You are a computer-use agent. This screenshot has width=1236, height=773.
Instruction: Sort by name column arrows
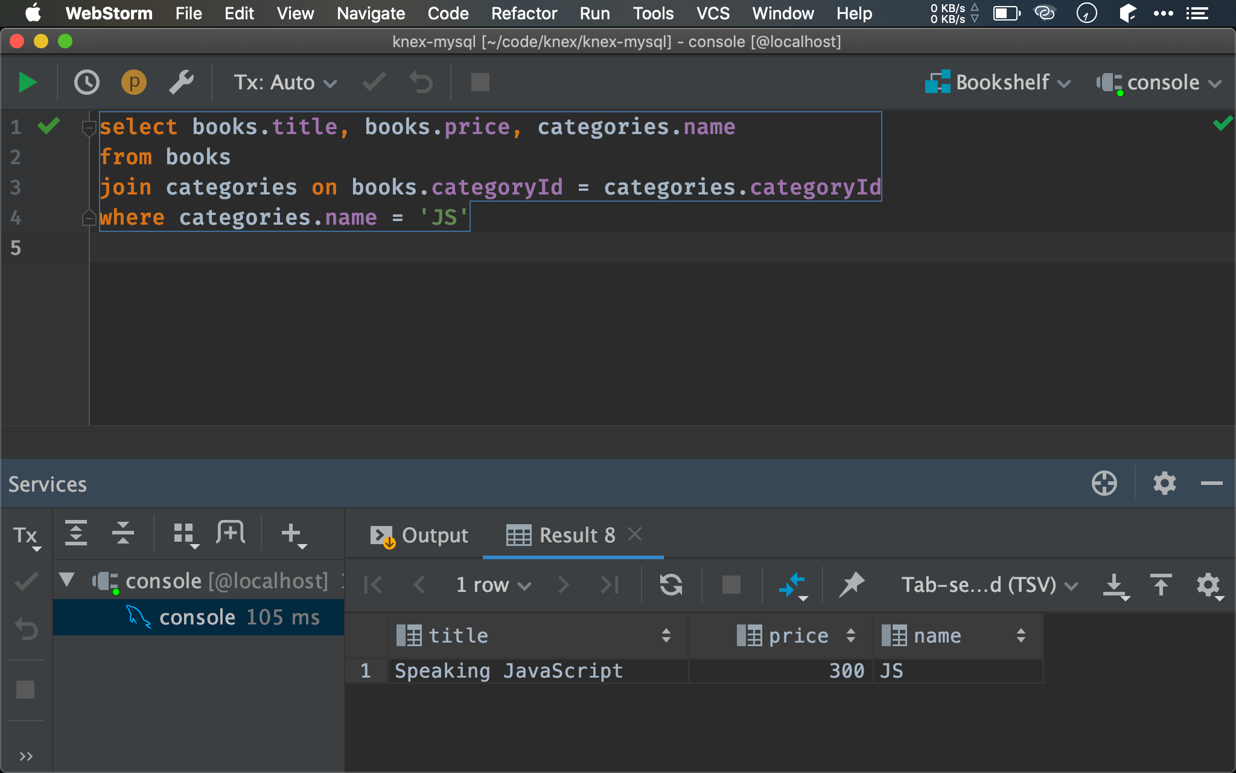coord(1021,635)
